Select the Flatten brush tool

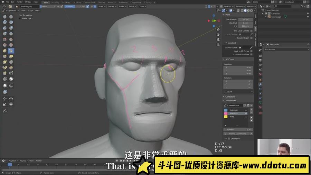coord(11,39)
